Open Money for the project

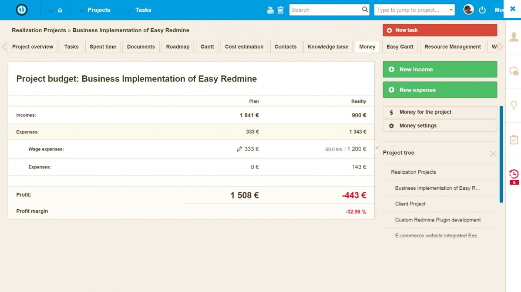[x=440, y=112]
